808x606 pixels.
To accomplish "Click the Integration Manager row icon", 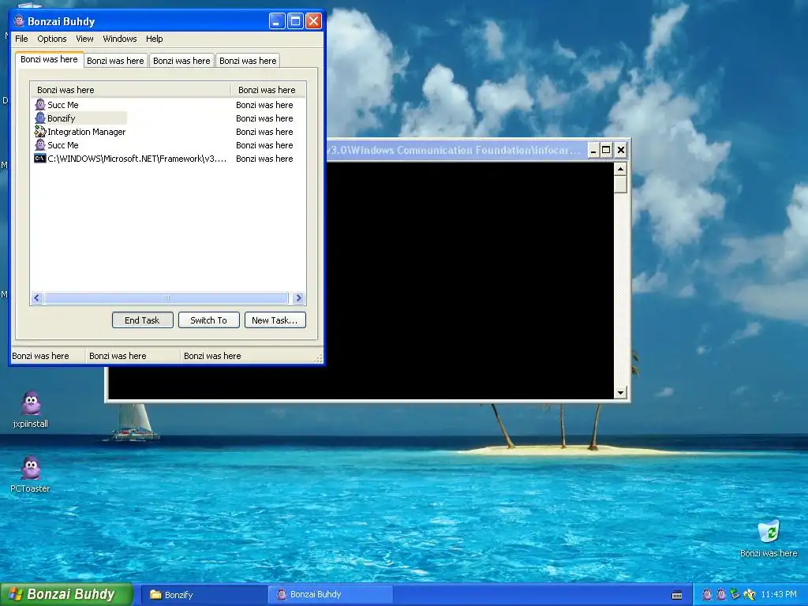I will [x=40, y=132].
